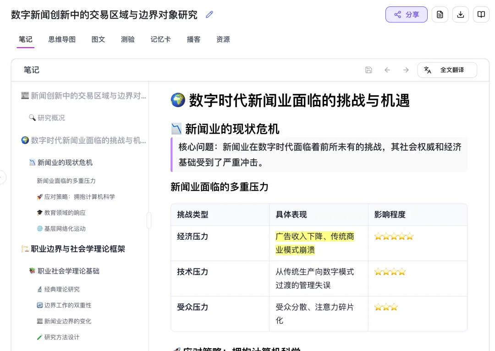Click the translate icon inside 全文翻译 button
495x351 pixels.
(427, 70)
